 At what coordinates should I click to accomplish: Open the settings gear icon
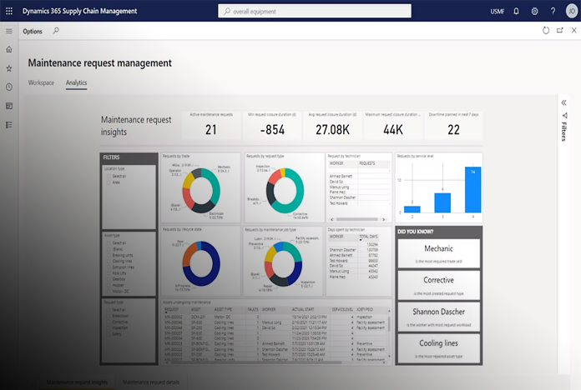tap(534, 11)
